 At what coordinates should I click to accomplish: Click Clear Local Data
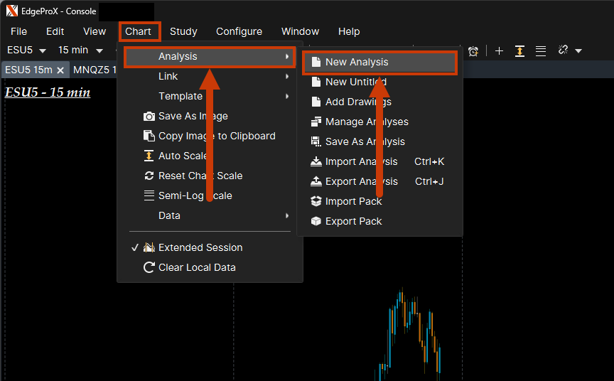click(x=196, y=267)
